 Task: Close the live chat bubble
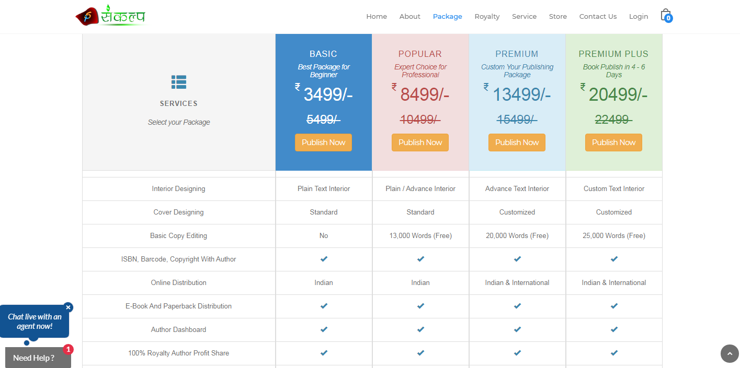[x=68, y=307]
